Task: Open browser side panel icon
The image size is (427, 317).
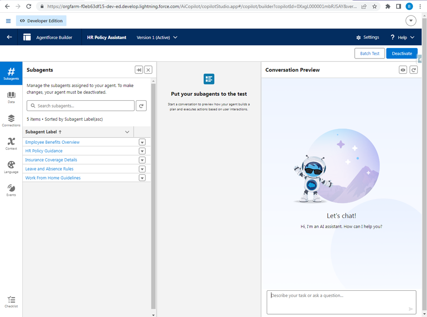Action: pyautogui.click(x=398, y=6)
